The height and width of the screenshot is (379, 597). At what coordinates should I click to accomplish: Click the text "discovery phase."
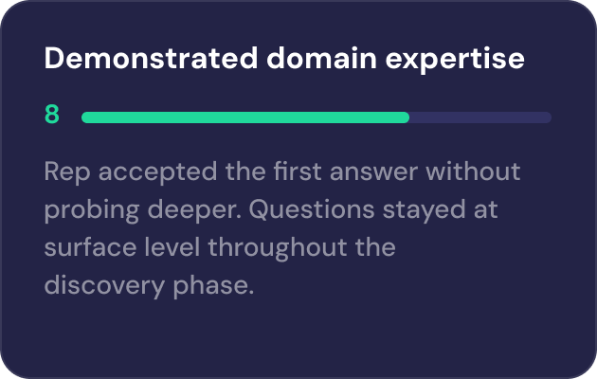pyautogui.click(x=149, y=285)
